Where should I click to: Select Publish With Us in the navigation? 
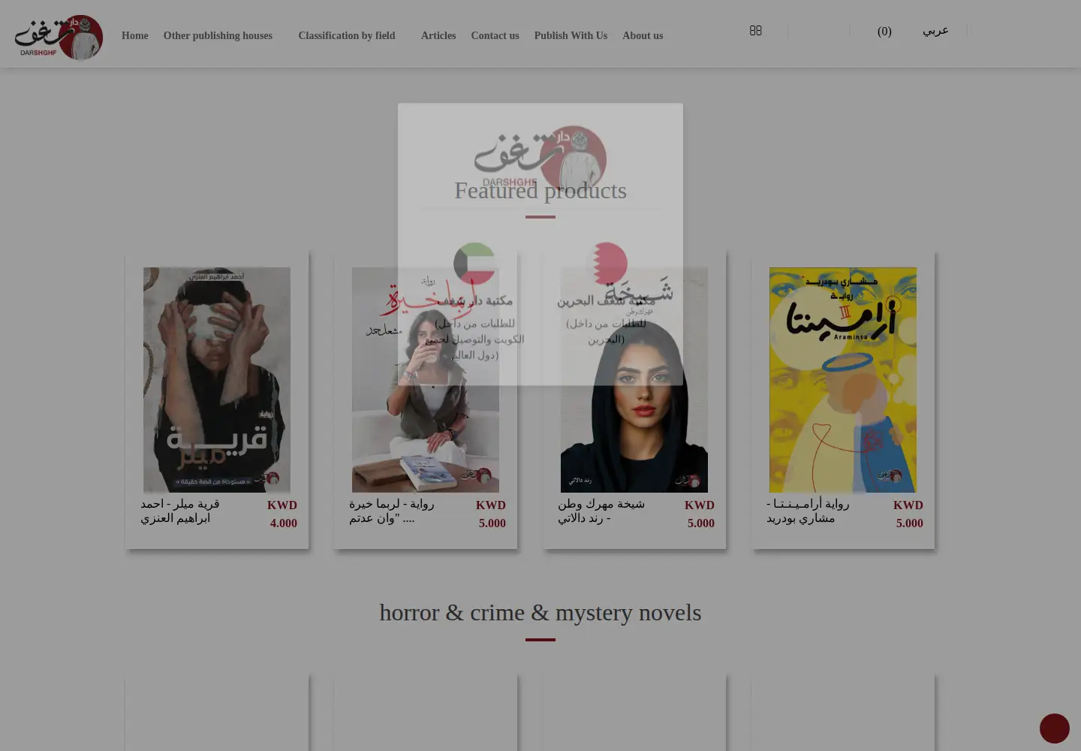pyautogui.click(x=571, y=35)
